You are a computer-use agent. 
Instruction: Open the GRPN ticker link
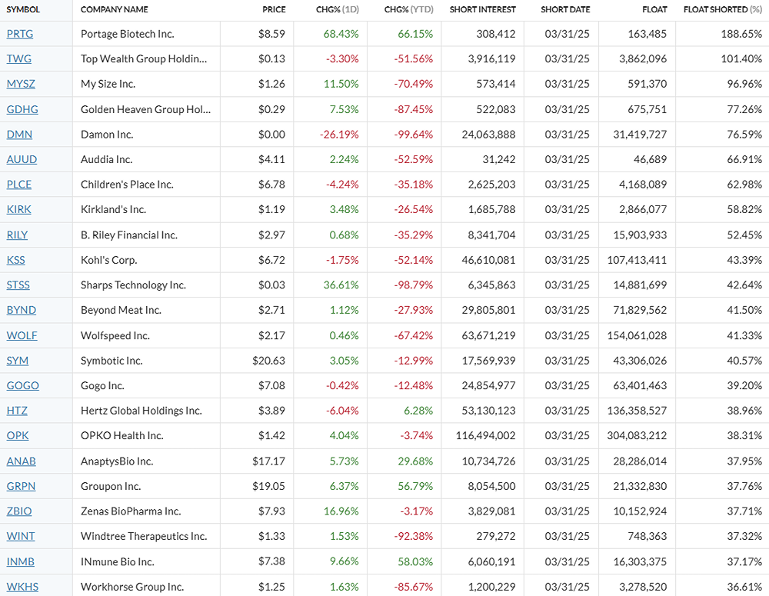pyautogui.click(x=21, y=486)
